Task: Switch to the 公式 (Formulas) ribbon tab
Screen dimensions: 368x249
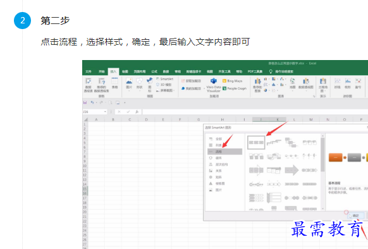Action: coord(154,71)
